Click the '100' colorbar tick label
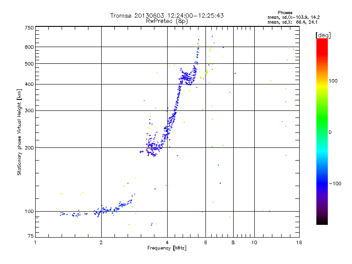Screen dimensions: 352x264 [333, 81]
